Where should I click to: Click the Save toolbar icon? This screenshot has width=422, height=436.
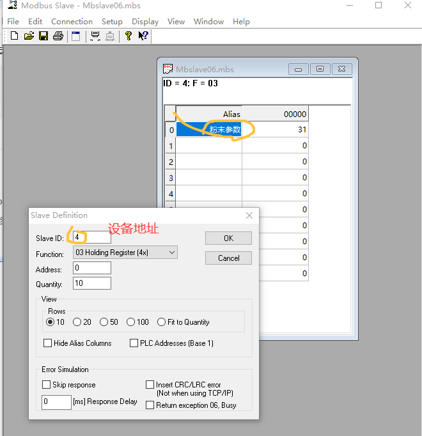(x=43, y=36)
